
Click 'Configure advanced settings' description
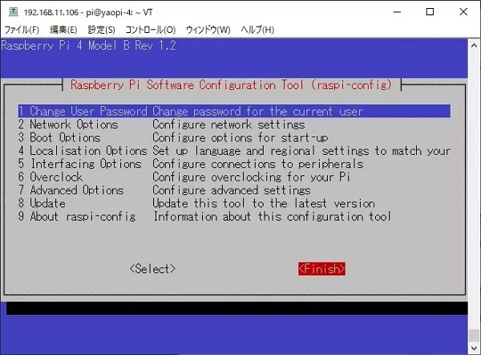pos(232,190)
